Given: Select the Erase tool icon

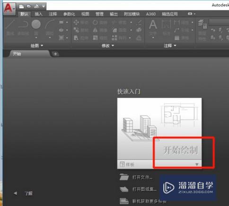Looking at the screenshot, I should [140, 22].
